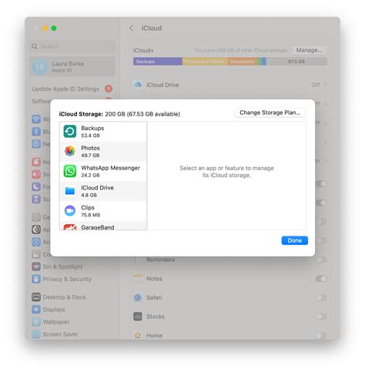Click the iCloud Drive cloud icon in the background

tap(138, 85)
